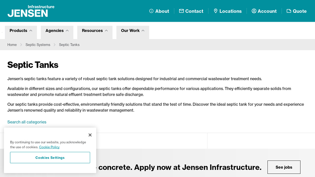Viewport: 315px width, 177px height.
Task: Navigate to Septic Systems breadcrumb
Action: [38, 45]
